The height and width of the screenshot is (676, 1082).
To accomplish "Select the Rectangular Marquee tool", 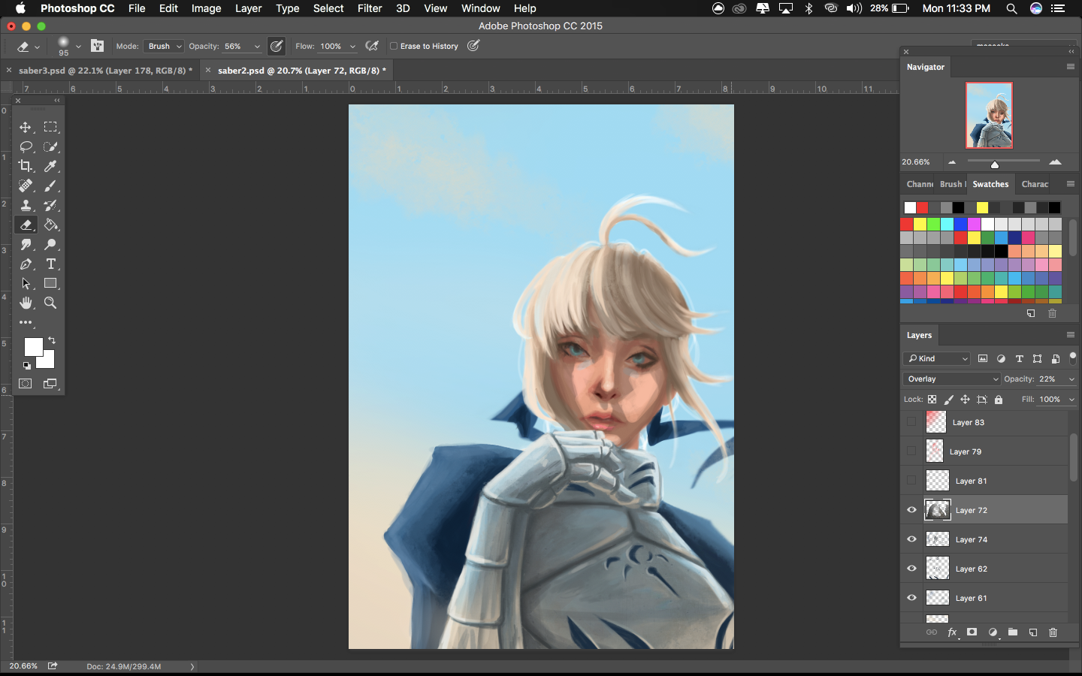I will 50,127.
